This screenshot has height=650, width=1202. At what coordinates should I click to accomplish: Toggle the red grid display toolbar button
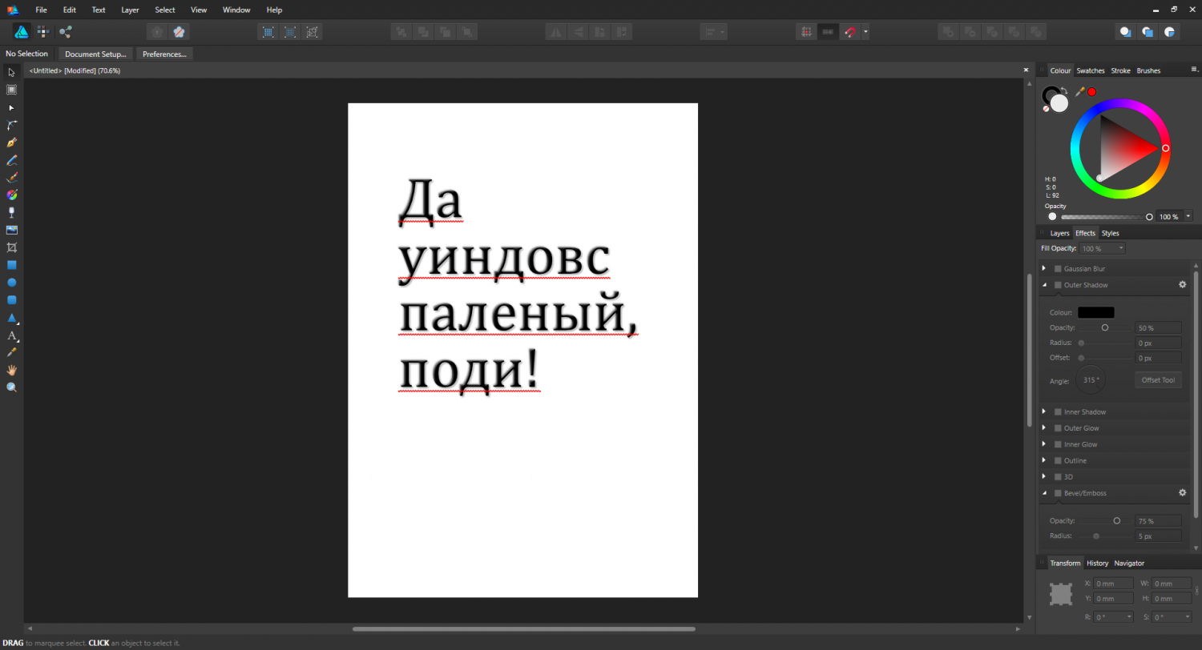point(807,32)
